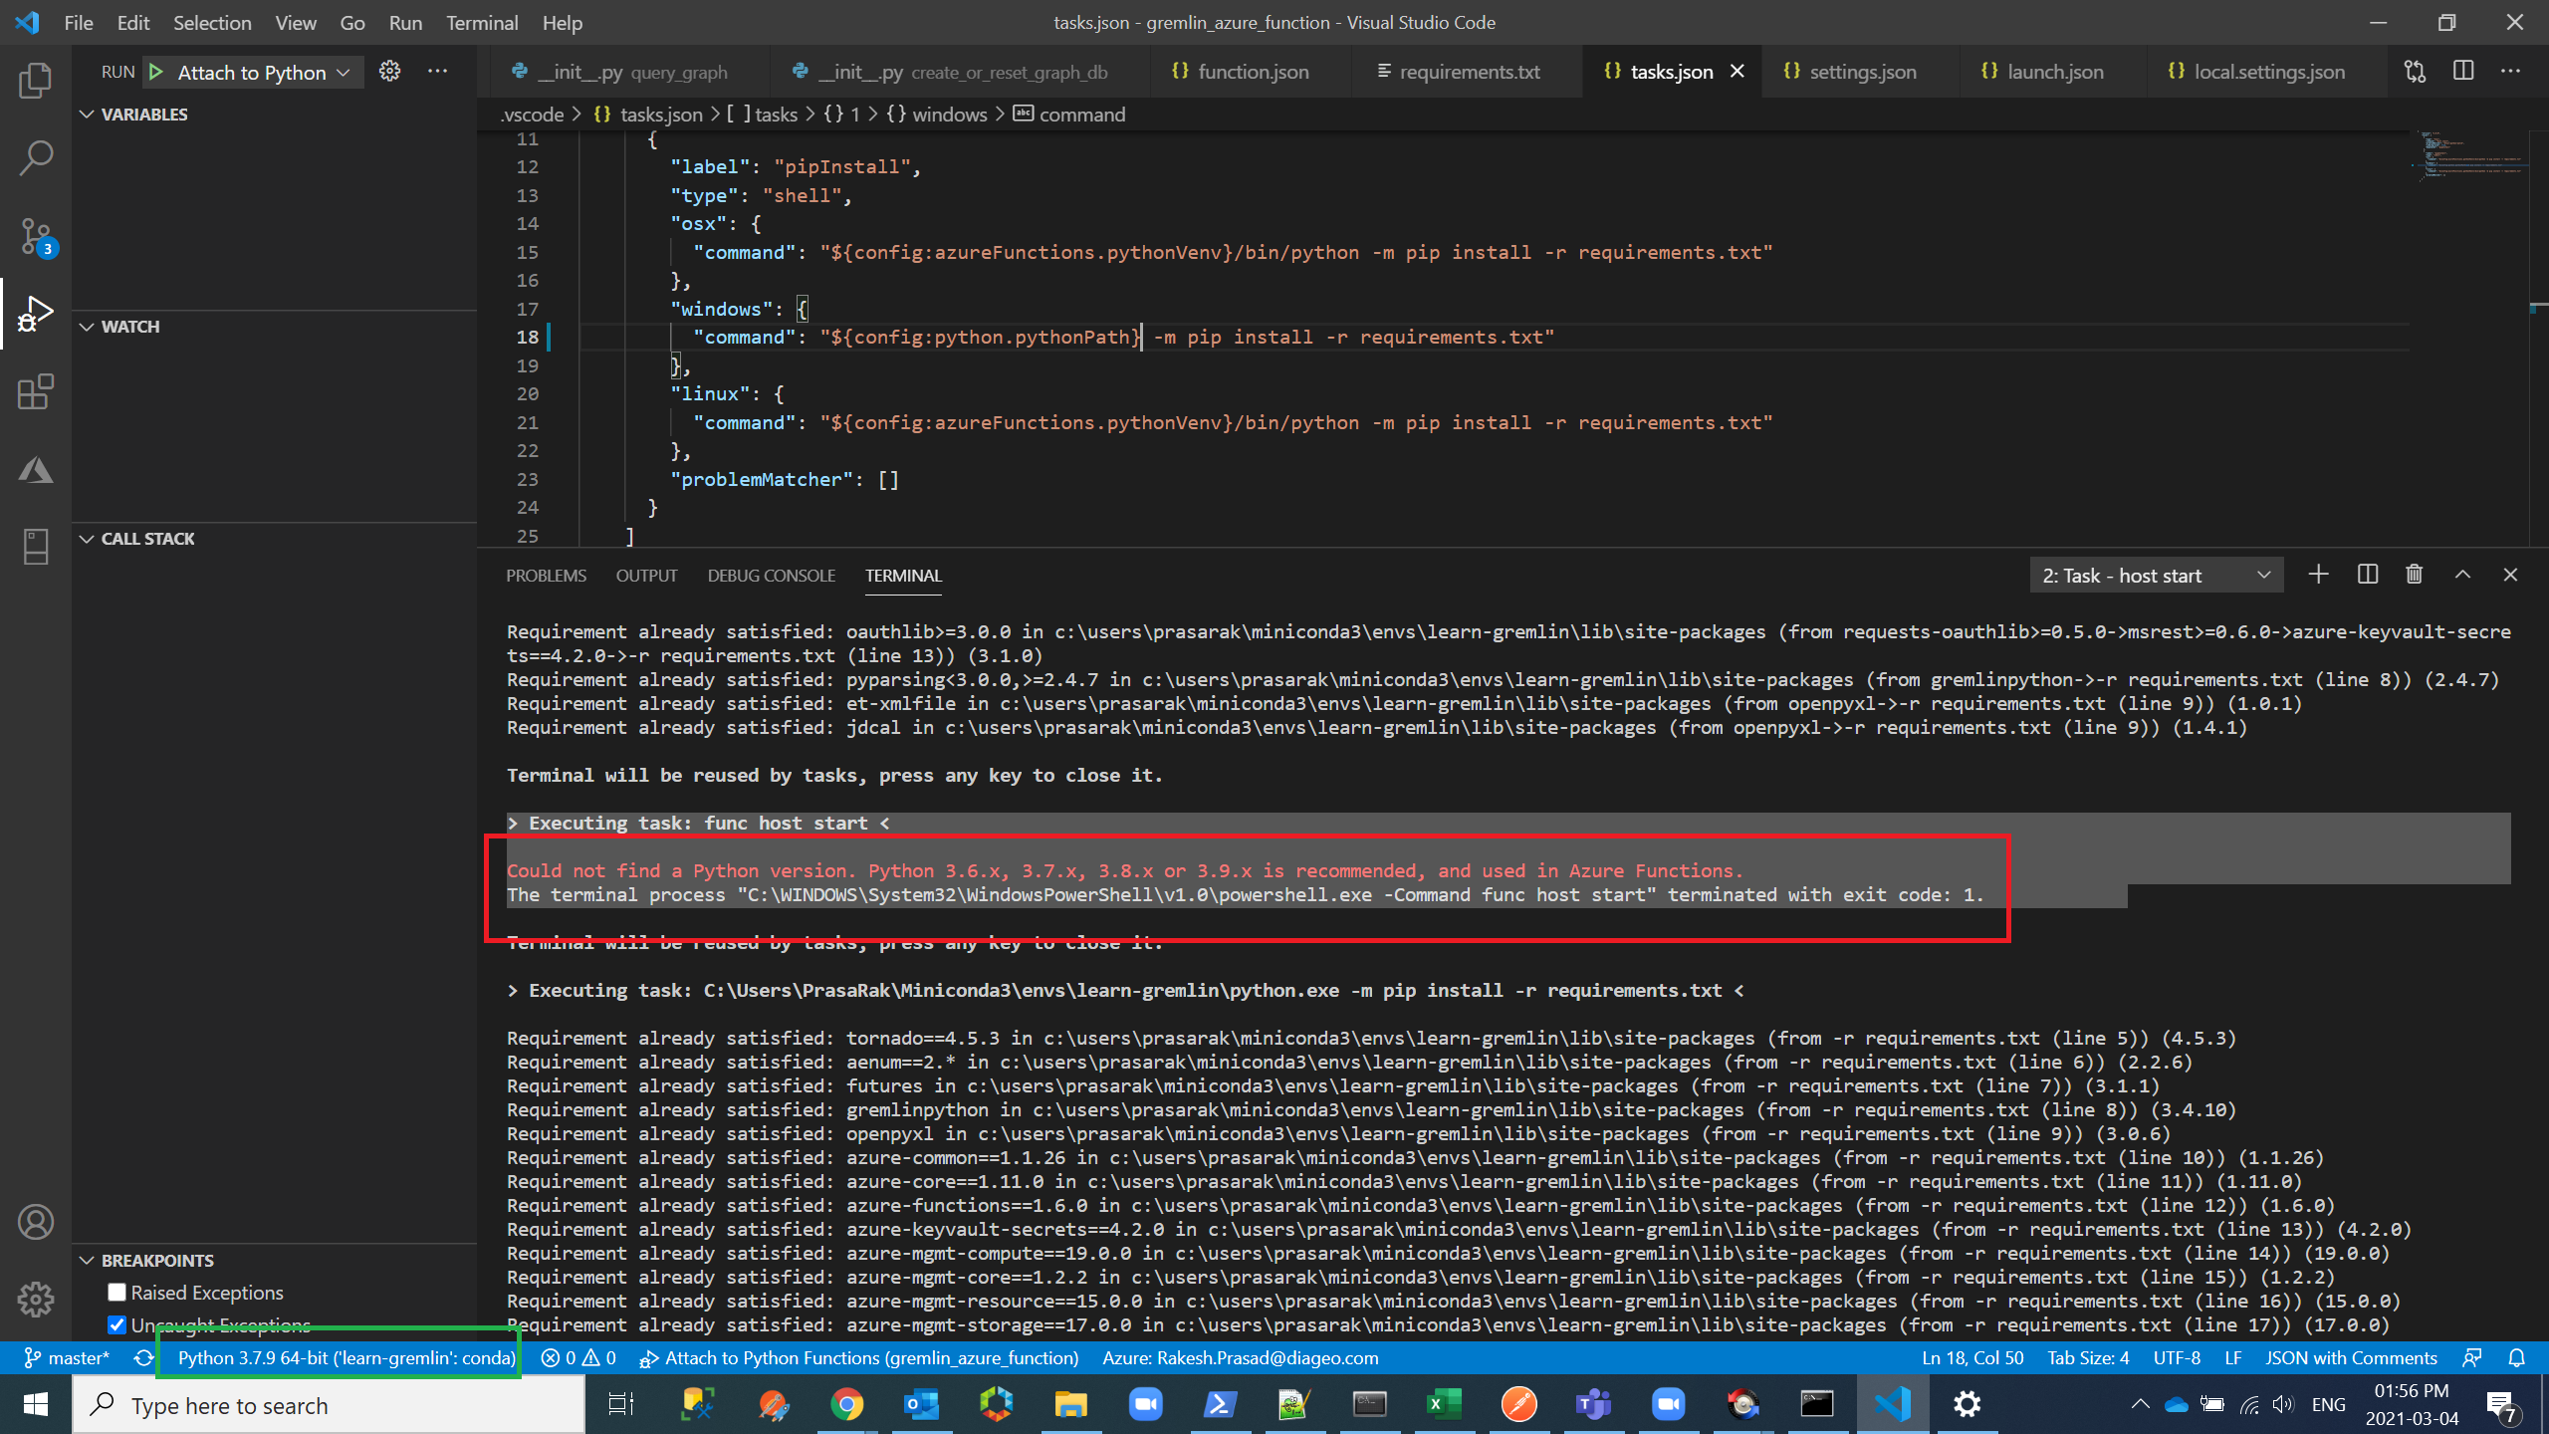Click the Python 3.7.9 interpreter status item

pyautogui.click(x=346, y=1357)
